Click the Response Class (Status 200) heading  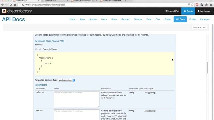pos(49,41)
